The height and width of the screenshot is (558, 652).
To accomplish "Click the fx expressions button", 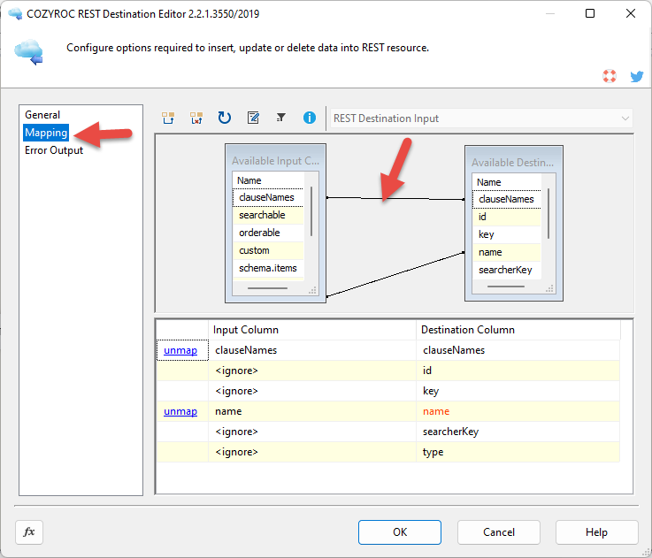I will 29,532.
